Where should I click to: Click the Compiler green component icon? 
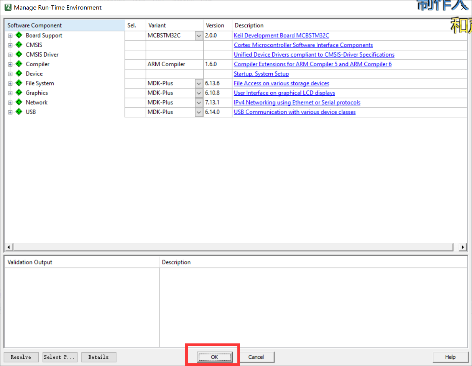point(19,64)
